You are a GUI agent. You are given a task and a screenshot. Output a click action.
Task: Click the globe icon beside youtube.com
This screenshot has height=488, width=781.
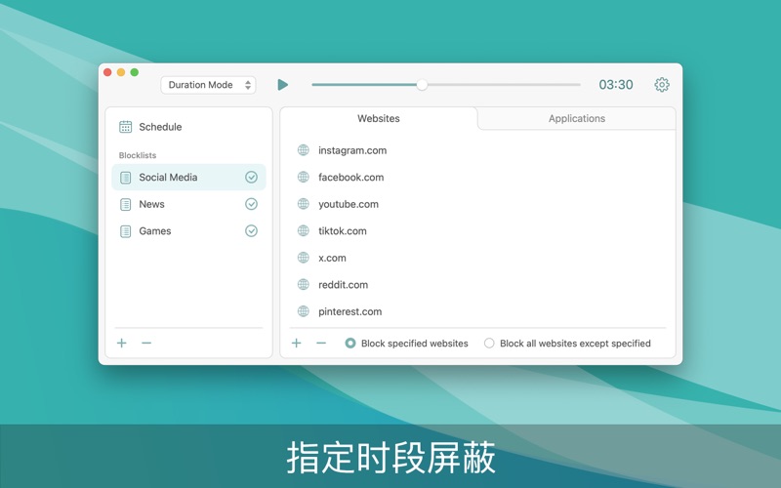click(x=304, y=204)
